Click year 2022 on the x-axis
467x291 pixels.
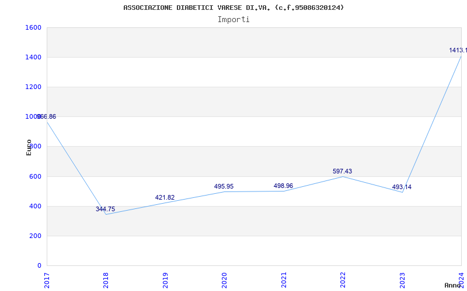pos(343,279)
